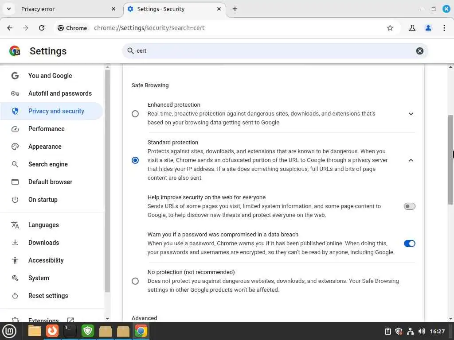Select Privacy and security in sidebar

51,111
